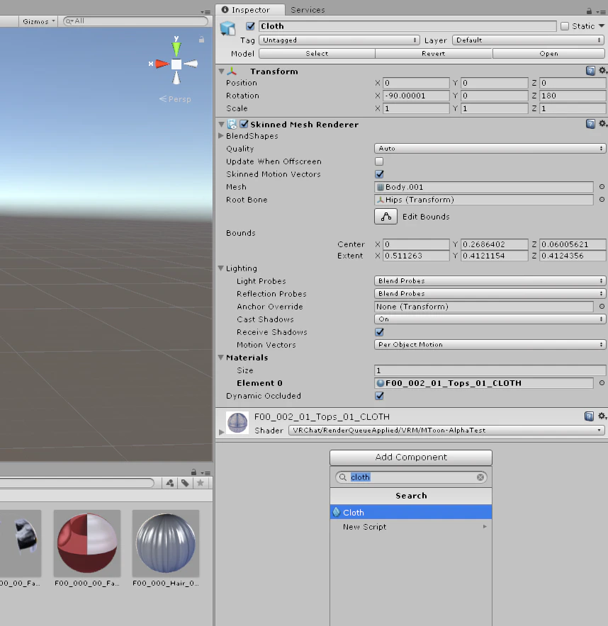The width and height of the screenshot is (608, 626).
Task: Open material F00_002_01_Tops_01_CLOTH gear menu
Action: tap(602, 416)
